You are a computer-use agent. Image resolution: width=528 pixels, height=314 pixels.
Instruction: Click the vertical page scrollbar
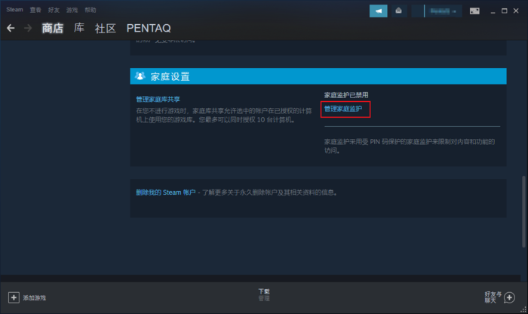pyautogui.click(x=523, y=211)
